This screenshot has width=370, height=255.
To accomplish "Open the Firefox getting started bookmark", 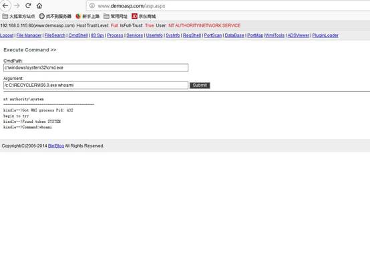I will click(x=87, y=16).
